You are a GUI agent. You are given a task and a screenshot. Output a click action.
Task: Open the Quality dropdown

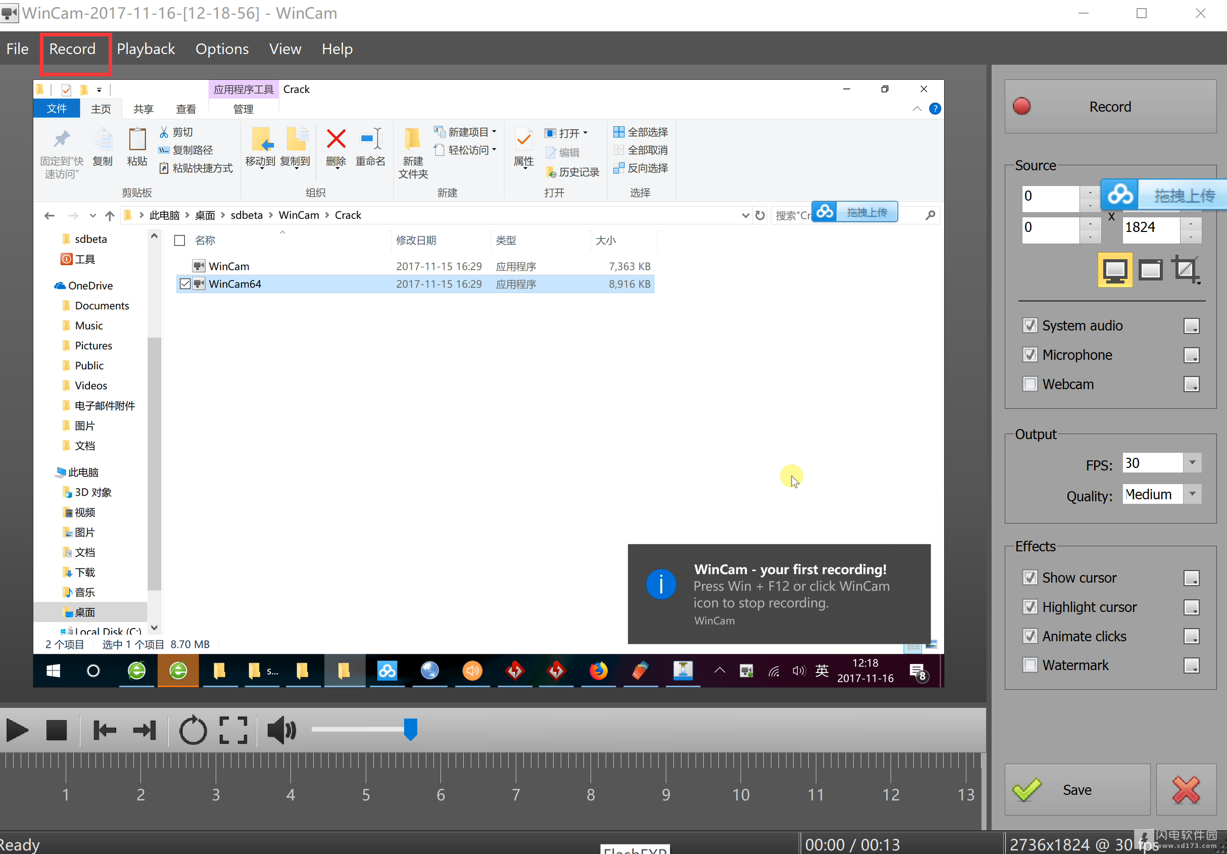1192,494
